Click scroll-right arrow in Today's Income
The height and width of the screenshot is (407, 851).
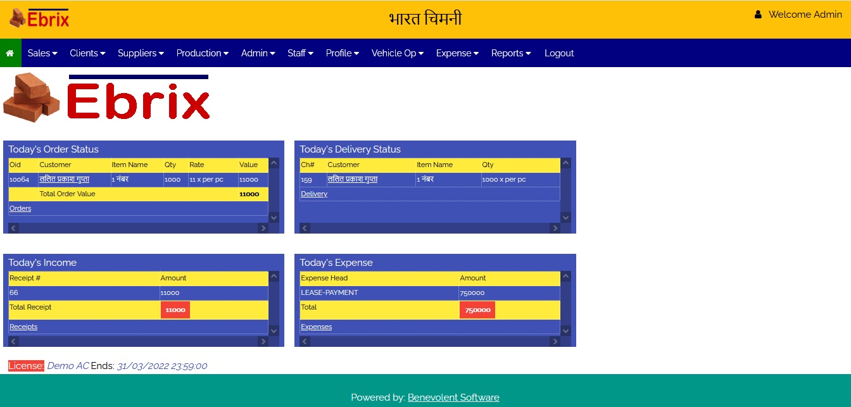263,341
